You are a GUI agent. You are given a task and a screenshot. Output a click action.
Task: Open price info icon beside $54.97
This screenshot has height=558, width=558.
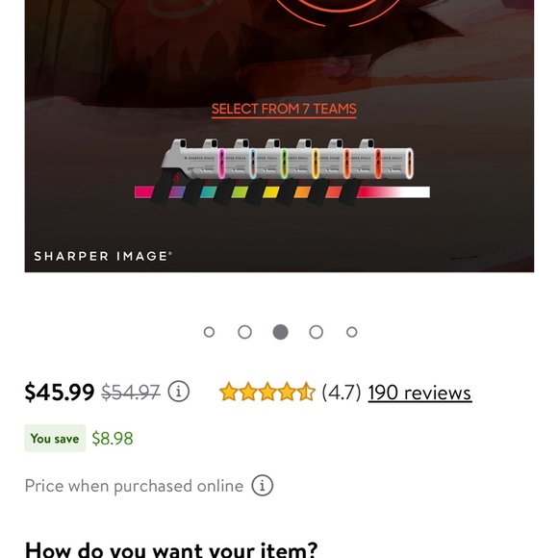pyautogui.click(x=178, y=392)
